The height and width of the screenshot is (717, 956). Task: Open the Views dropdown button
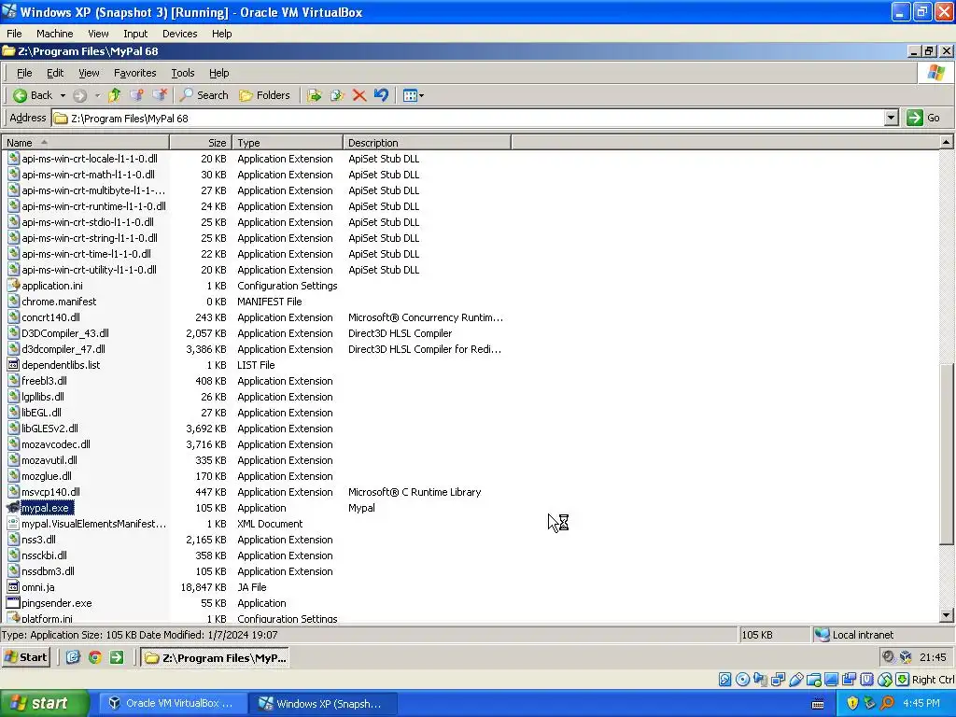(414, 95)
